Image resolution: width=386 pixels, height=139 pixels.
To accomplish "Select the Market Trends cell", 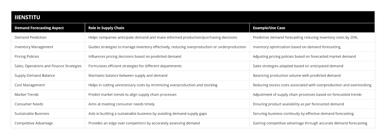I will point(27,95).
